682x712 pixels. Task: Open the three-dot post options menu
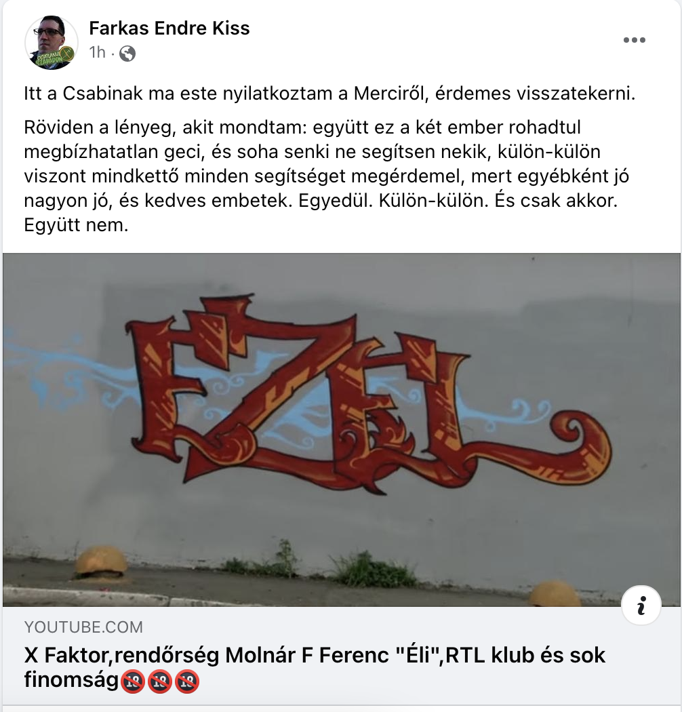(x=634, y=40)
